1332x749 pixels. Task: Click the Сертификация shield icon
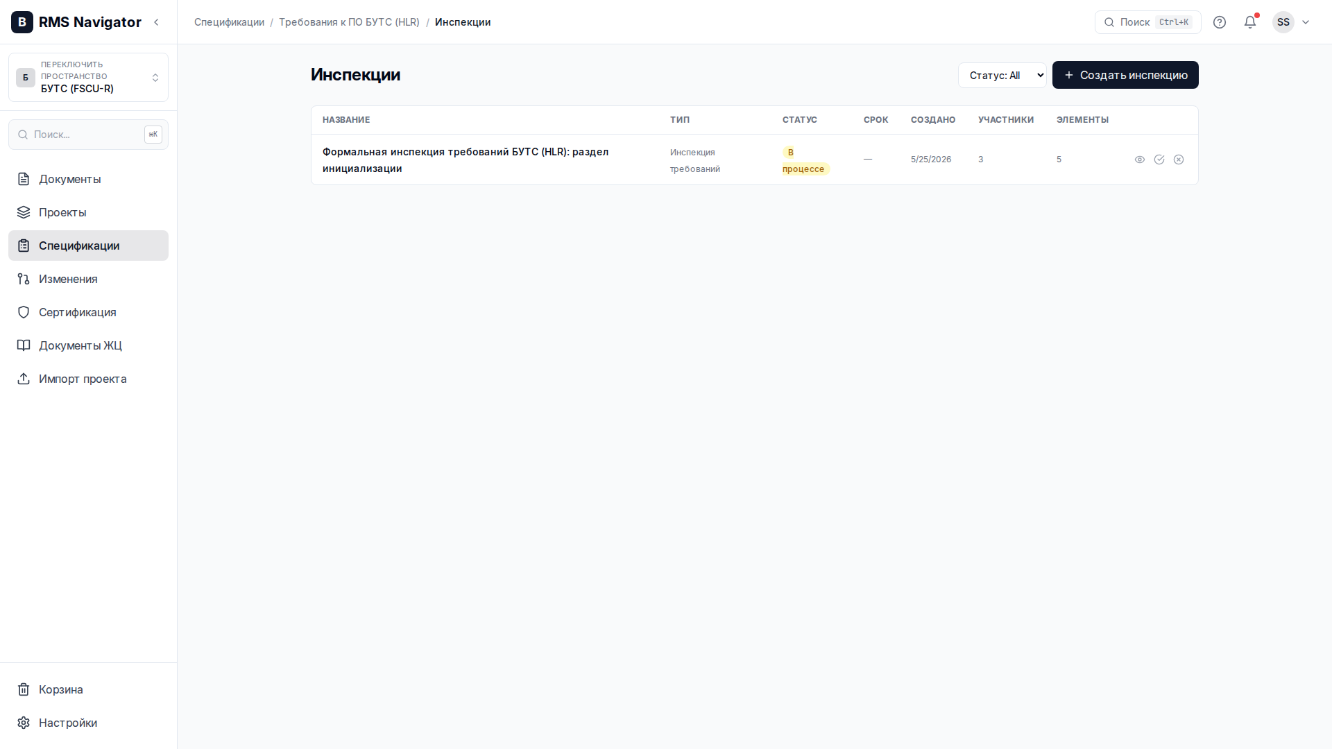pyautogui.click(x=24, y=312)
